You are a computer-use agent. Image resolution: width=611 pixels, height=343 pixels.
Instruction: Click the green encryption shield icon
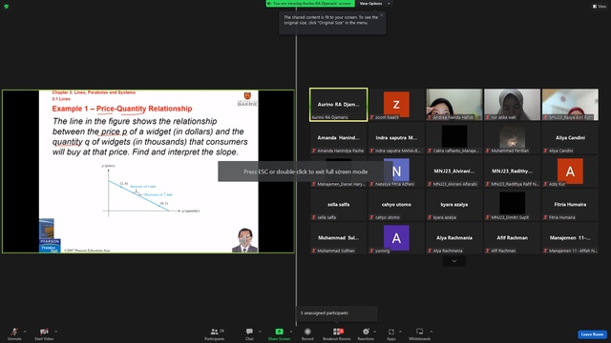[x=7, y=7]
